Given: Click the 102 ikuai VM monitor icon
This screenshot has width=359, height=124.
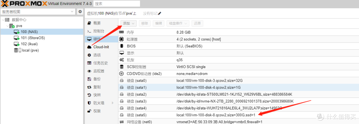Looking at the screenshot, I should (17, 44).
